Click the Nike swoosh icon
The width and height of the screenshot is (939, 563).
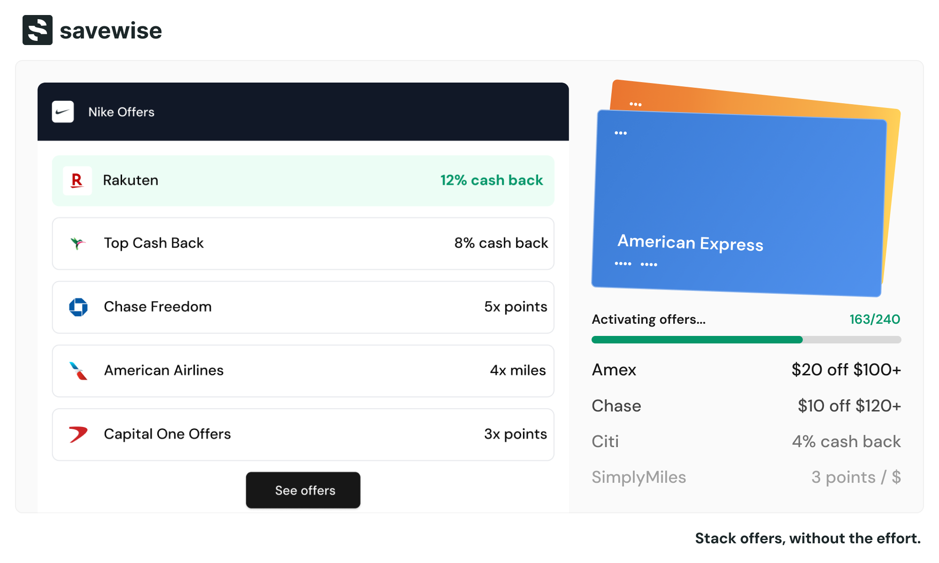click(63, 112)
